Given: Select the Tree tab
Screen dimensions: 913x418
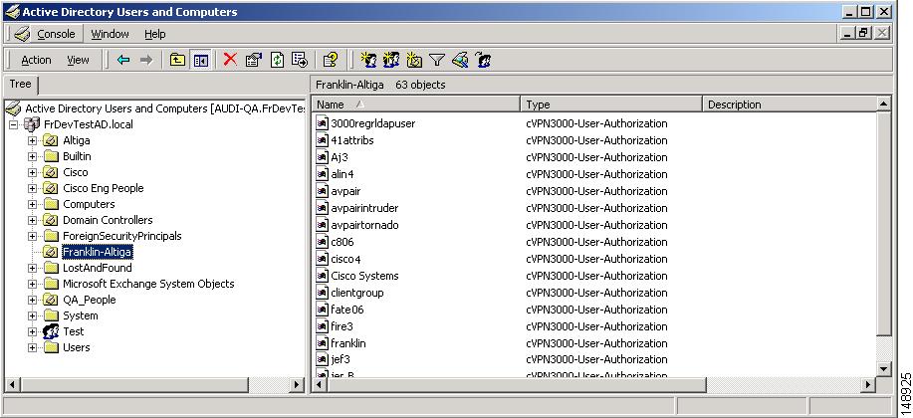Looking at the screenshot, I should point(20,84).
